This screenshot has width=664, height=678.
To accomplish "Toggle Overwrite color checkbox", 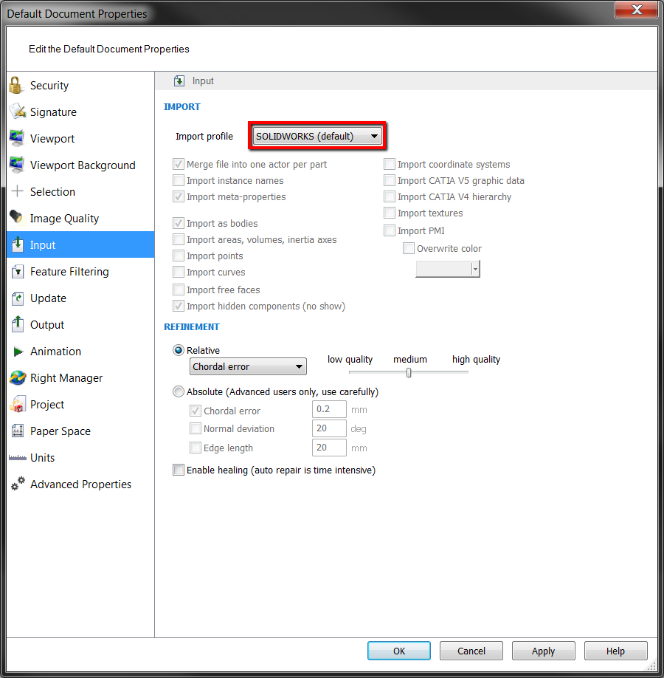I will coord(408,248).
